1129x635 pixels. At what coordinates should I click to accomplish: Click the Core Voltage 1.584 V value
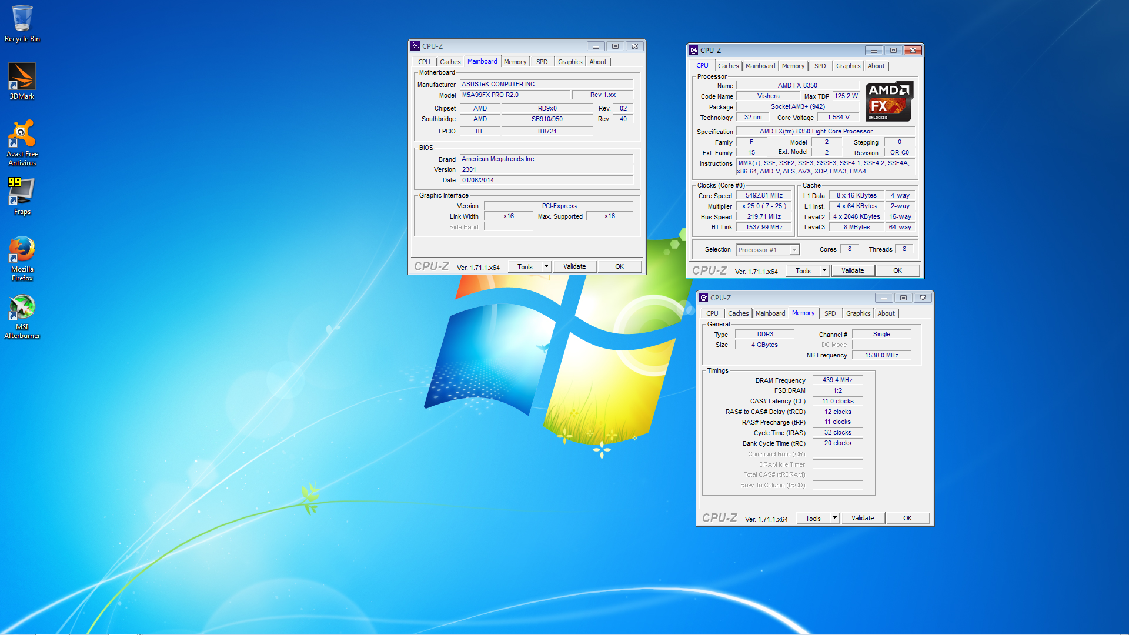(x=838, y=117)
